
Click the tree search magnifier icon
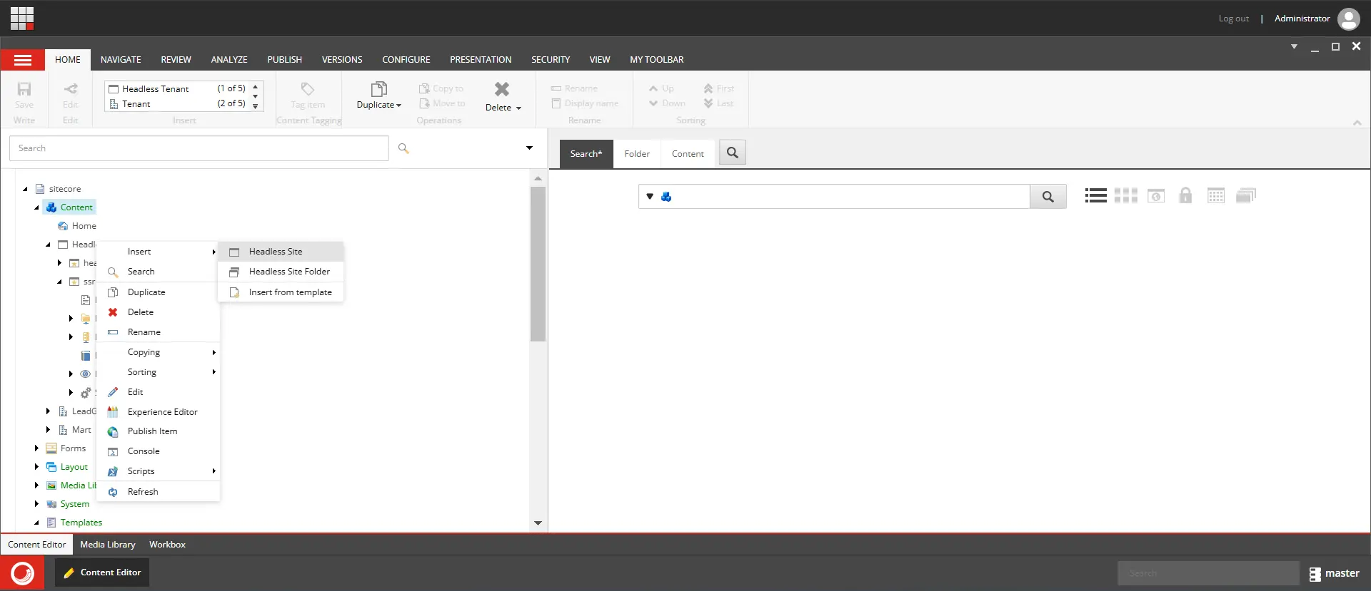click(403, 148)
